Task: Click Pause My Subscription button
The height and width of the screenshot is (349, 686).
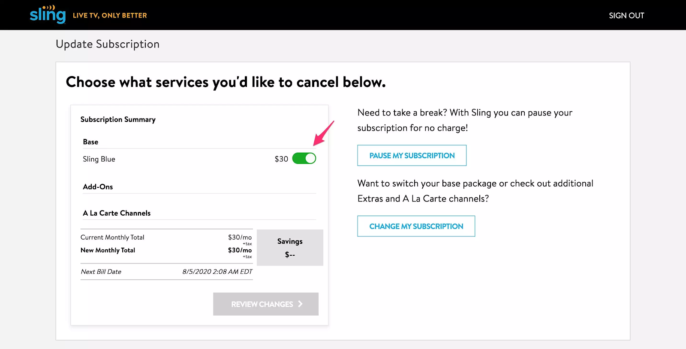Action: point(412,156)
